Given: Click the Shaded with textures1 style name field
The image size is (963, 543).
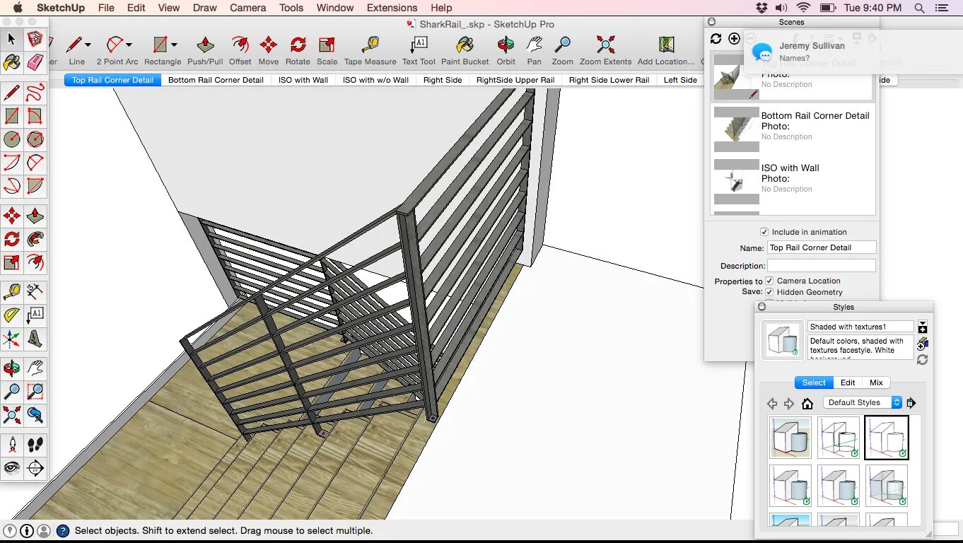Looking at the screenshot, I should pos(860,327).
